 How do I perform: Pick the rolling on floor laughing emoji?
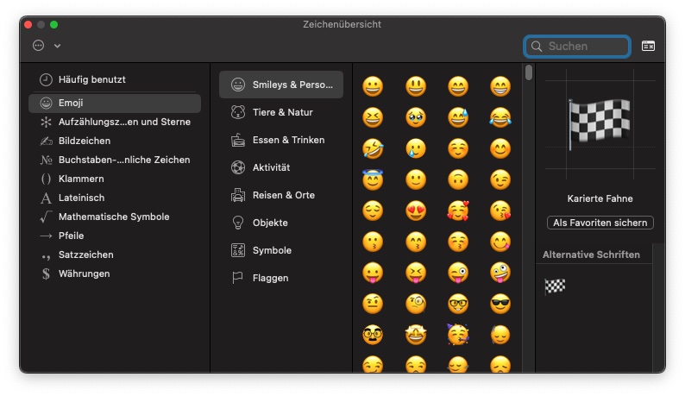(x=373, y=148)
